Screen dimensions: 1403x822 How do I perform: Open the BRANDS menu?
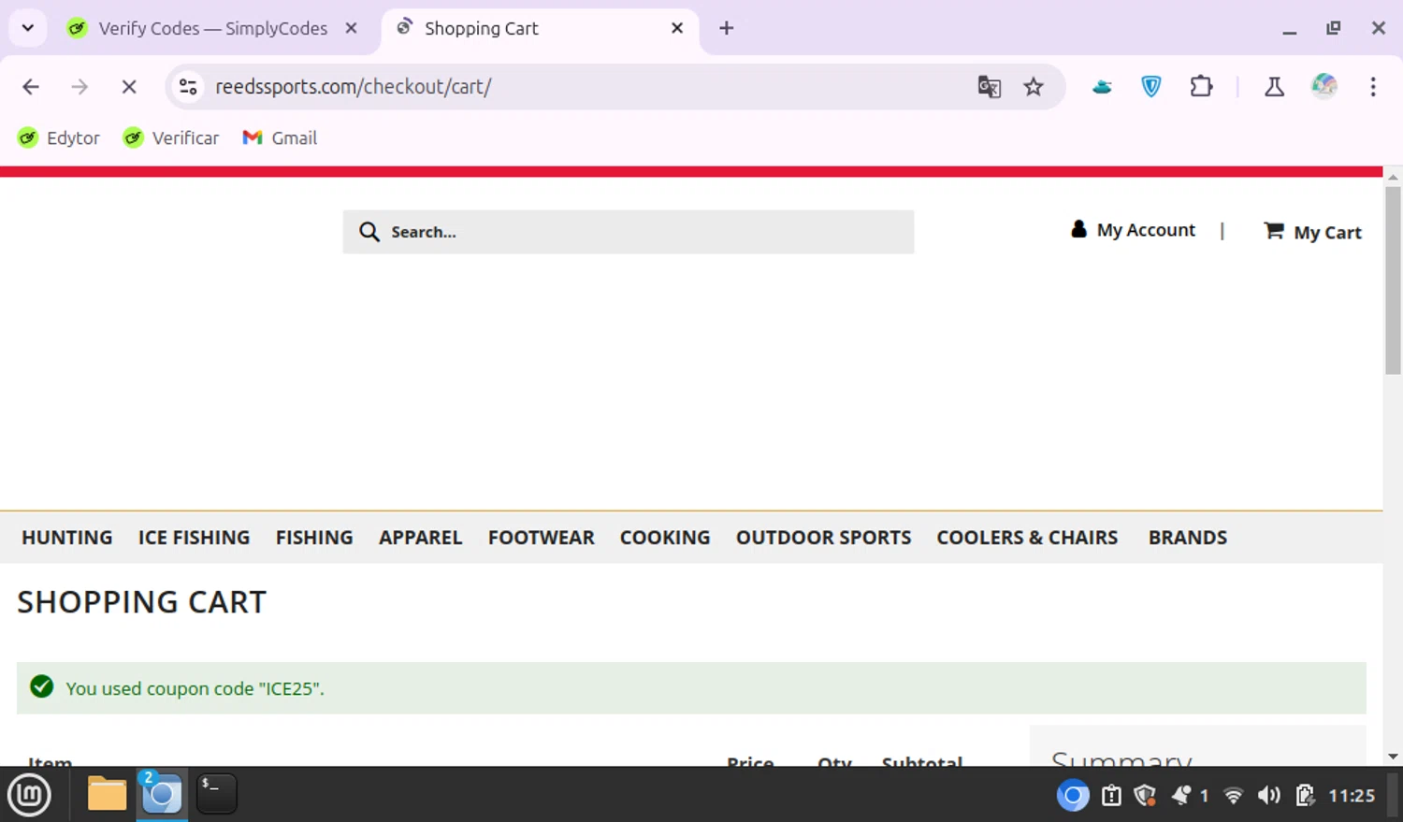1188,538
